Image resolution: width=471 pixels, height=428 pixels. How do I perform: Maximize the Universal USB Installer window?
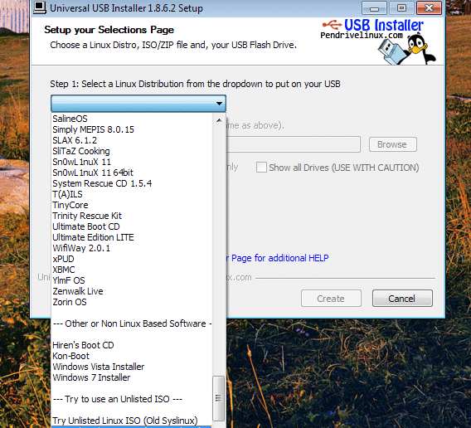(401, 7)
